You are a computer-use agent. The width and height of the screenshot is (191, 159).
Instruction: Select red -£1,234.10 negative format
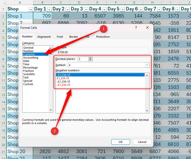(x=63, y=85)
